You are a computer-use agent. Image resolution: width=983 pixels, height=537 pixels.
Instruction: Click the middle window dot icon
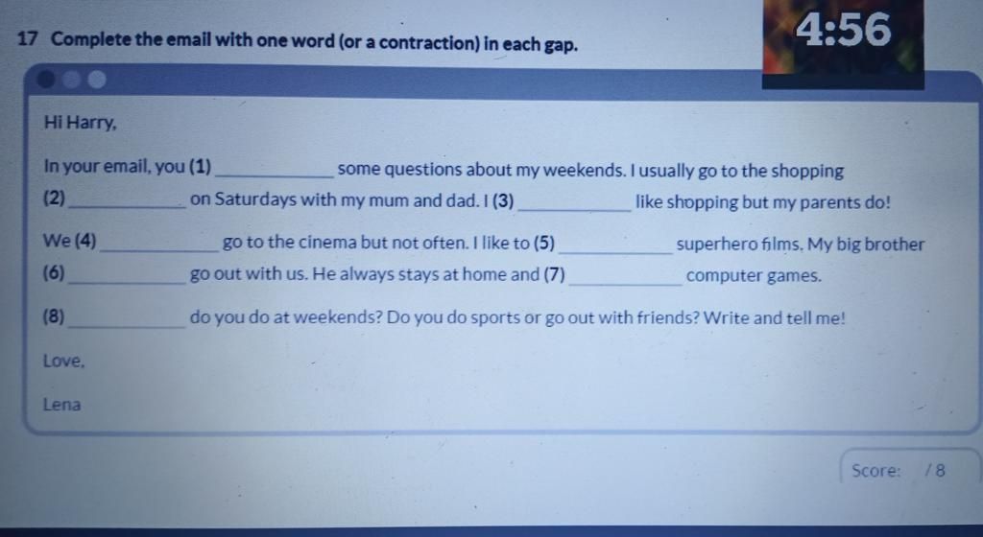pyautogui.click(x=71, y=80)
